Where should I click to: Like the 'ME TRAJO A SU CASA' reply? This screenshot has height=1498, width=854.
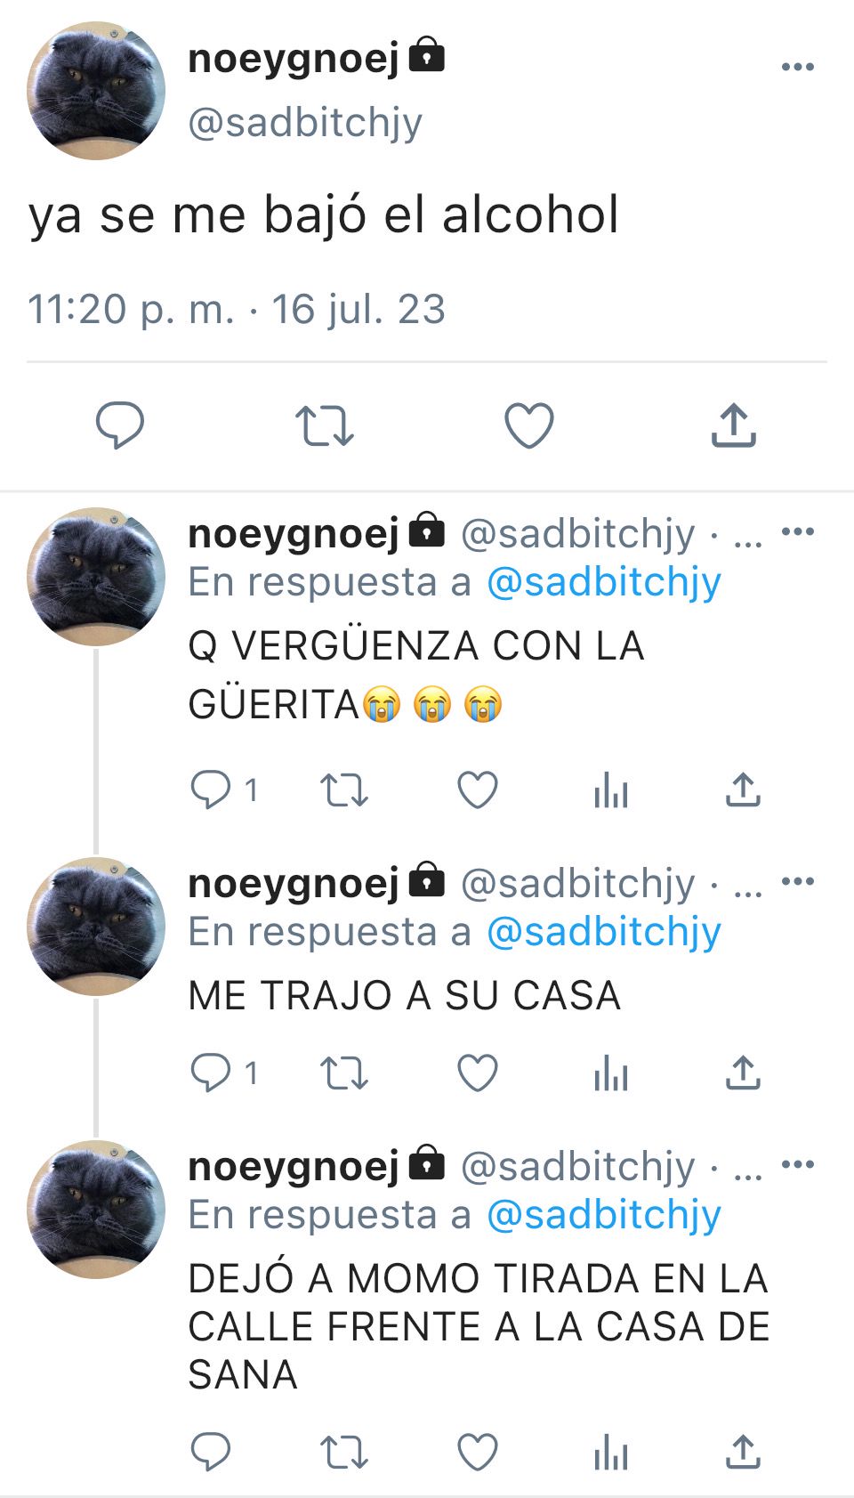[x=478, y=1073]
